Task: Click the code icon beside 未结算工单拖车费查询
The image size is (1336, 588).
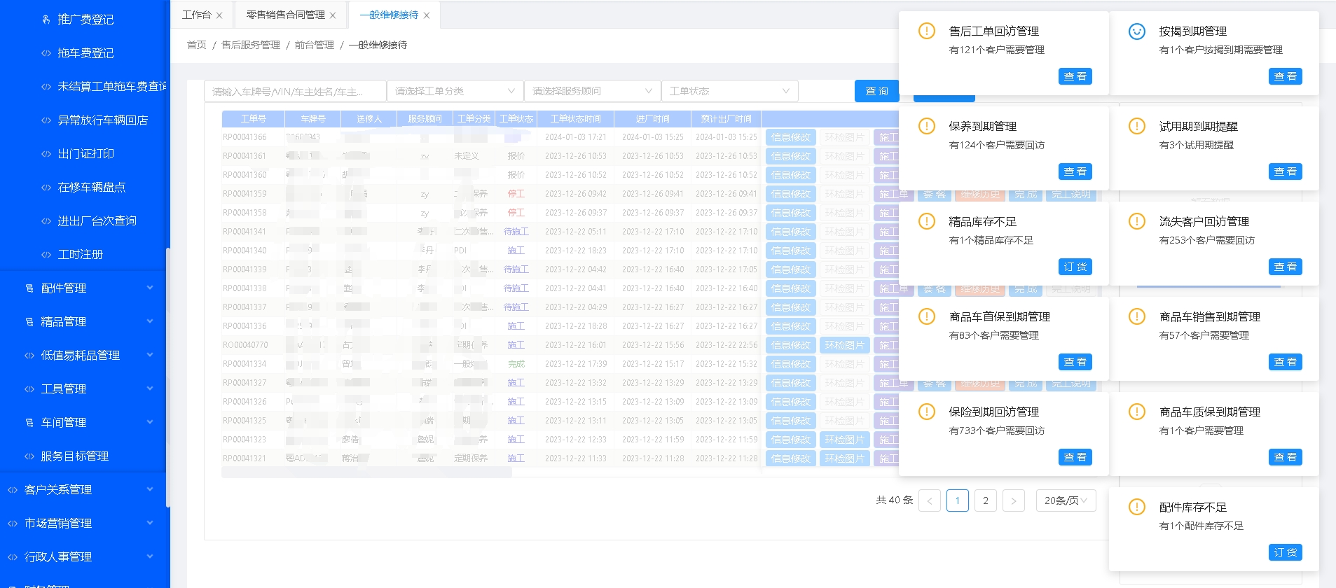Action: pyautogui.click(x=46, y=87)
